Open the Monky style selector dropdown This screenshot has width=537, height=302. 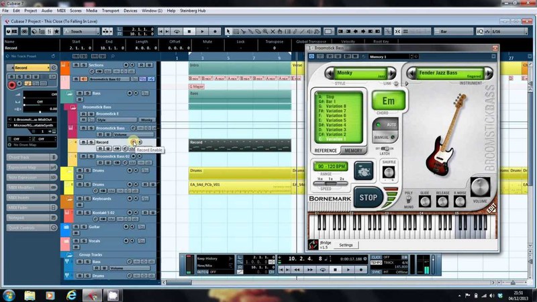pos(359,72)
